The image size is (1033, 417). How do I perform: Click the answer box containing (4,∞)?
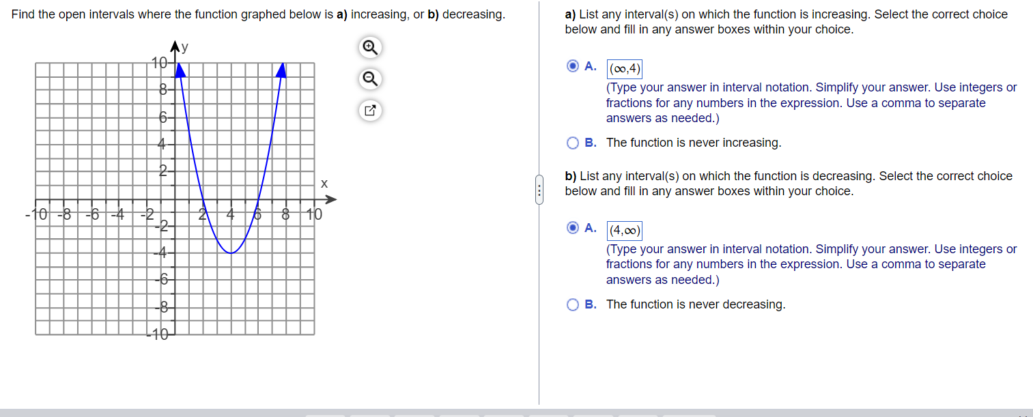[623, 230]
